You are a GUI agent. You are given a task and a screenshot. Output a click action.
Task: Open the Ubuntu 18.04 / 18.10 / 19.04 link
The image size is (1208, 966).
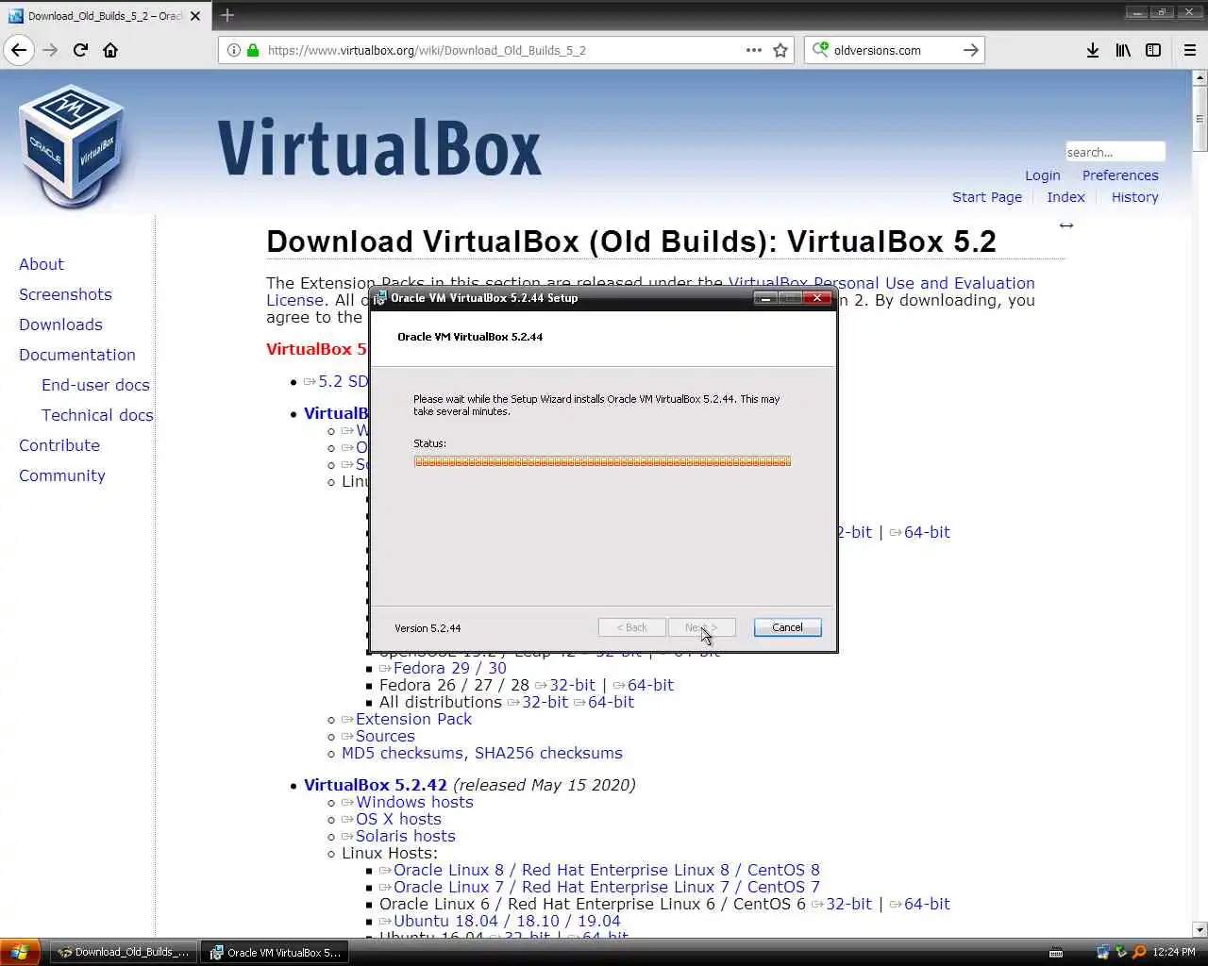pyautogui.click(x=507, y=921)
